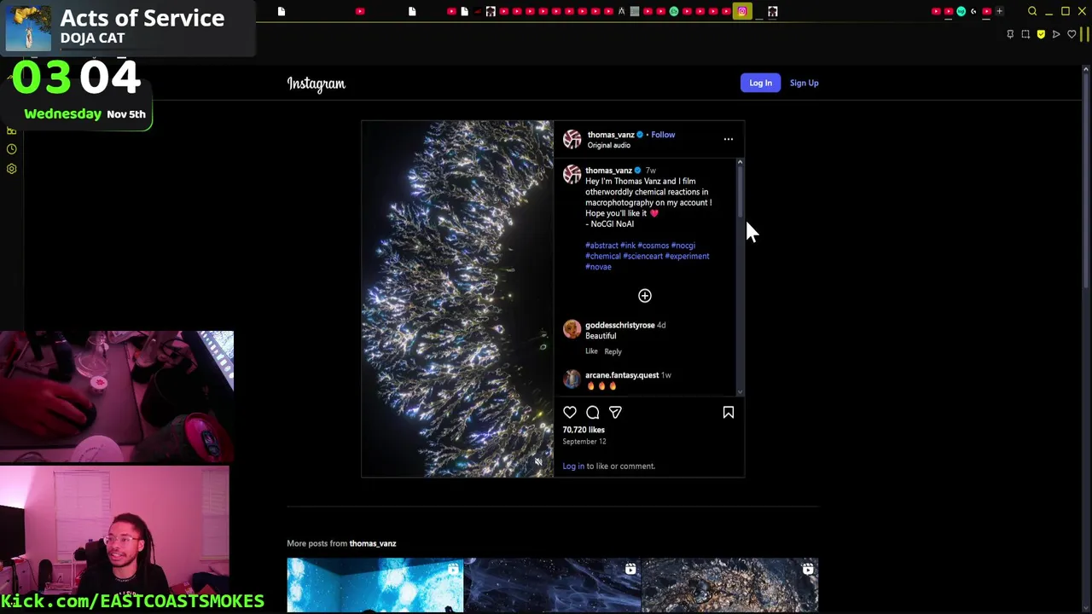Open goddesschristyrose commenter username

619,325
